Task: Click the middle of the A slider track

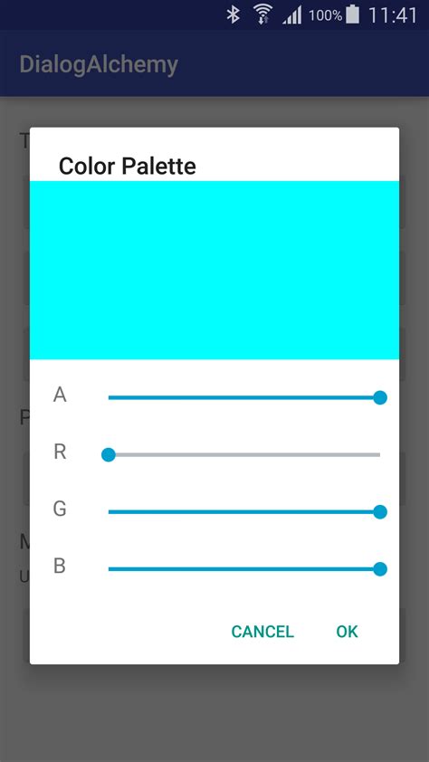Action: click(x=243, y=397)
